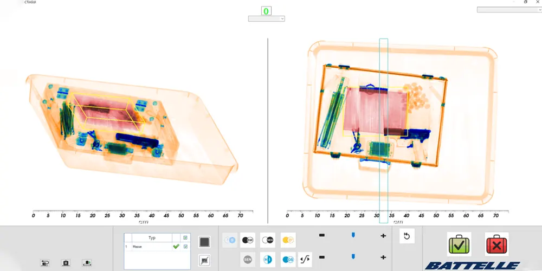The width and height of the screenshot is (542, 271).
Task: Toggle the header checkbox in the Typ table
Action: 186,238
